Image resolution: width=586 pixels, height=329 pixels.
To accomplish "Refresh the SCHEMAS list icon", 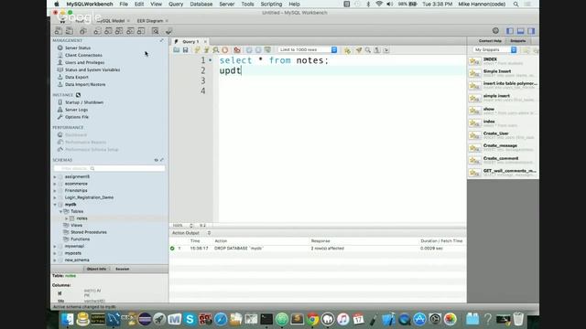I will coord(157,160).
